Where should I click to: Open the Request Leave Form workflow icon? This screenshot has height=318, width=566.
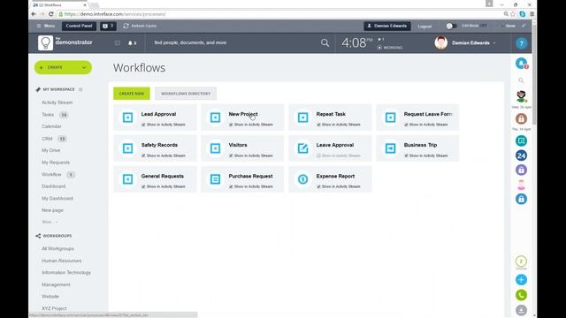pos(390,117)
